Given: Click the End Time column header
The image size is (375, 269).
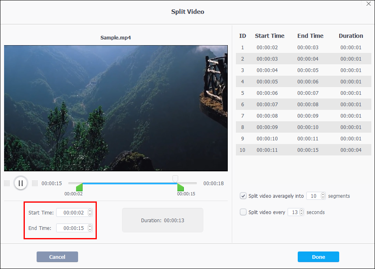Looking at the screenshot, I should pos(310,36).
